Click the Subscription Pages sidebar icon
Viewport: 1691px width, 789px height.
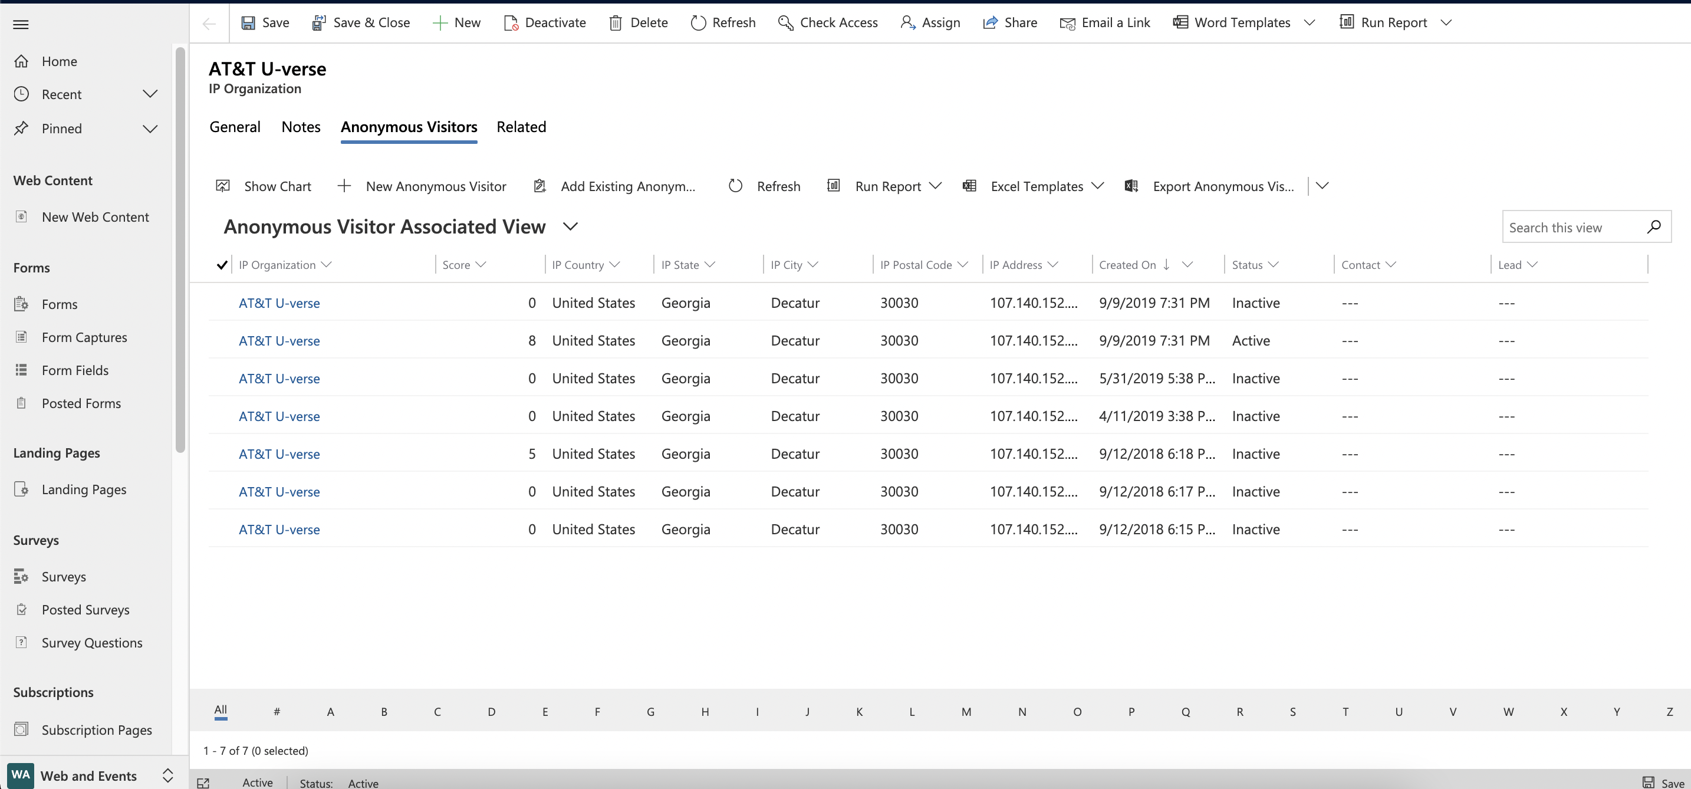22,729
